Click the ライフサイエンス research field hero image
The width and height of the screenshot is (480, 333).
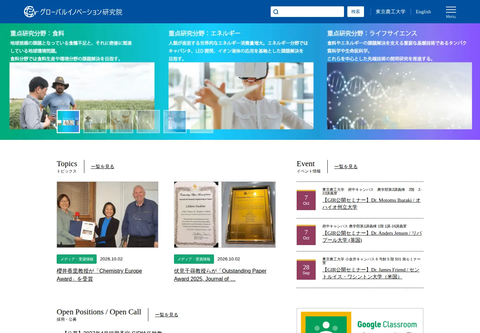coord(399,96)
